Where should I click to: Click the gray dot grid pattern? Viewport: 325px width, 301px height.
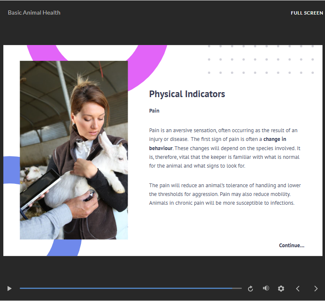[260, 59]
